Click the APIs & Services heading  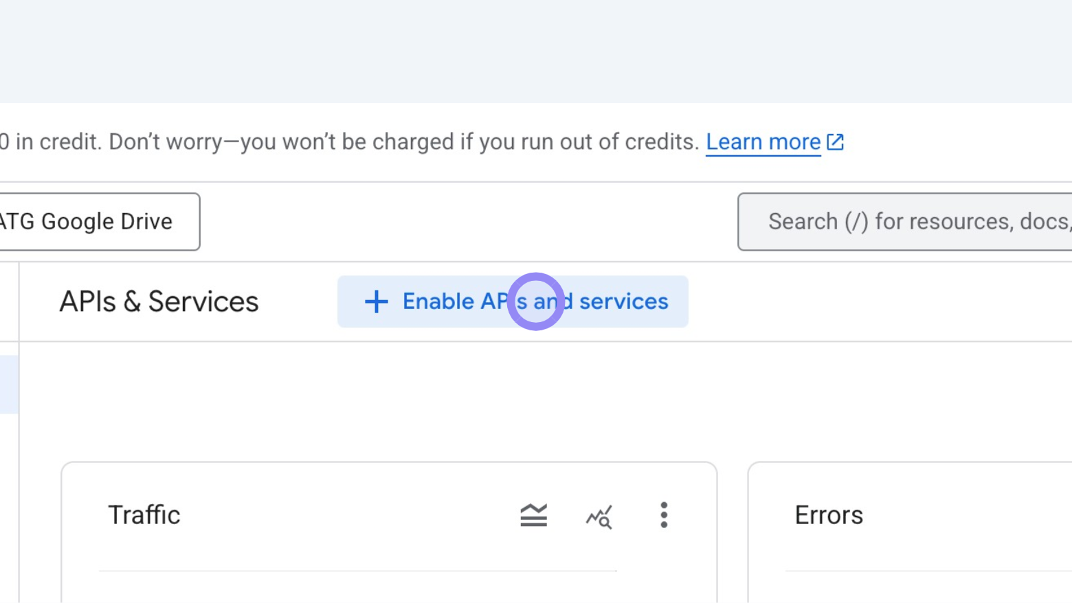click(x=159, y=301)
